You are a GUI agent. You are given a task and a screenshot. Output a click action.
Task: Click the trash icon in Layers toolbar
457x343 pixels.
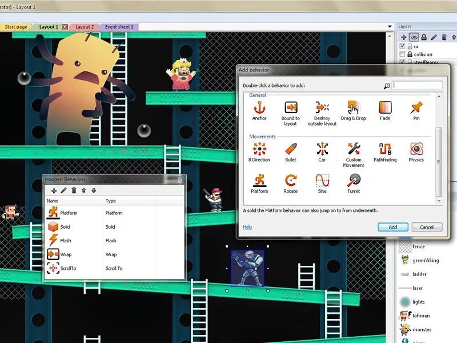444,37
